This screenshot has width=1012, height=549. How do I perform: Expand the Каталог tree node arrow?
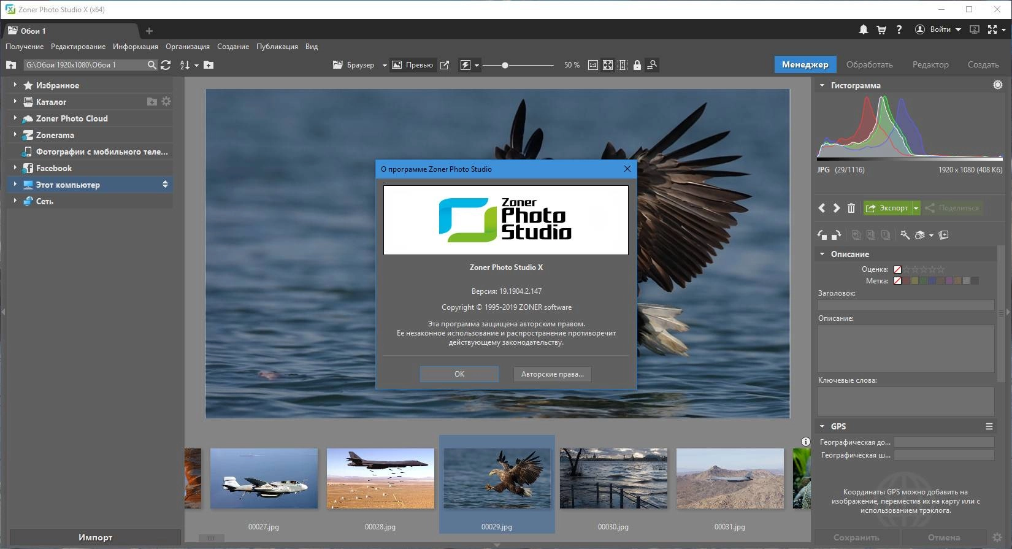click(15, 101)
